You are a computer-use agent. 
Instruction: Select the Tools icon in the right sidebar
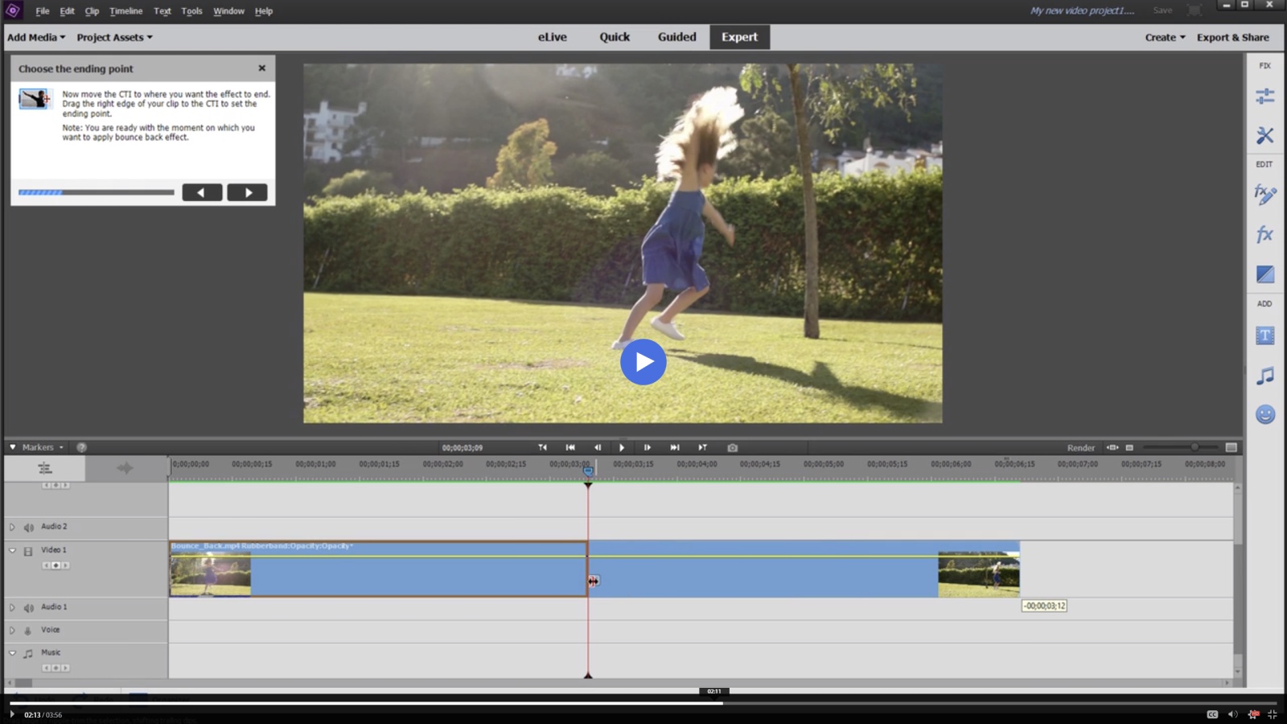[x=1264, y=135]
